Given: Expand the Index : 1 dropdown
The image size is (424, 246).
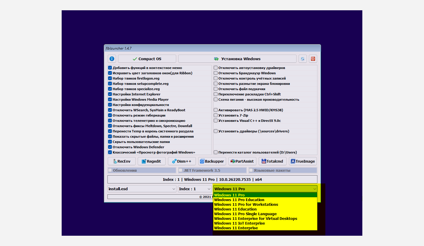Looking at the screenshot, I should pos(195,189).
